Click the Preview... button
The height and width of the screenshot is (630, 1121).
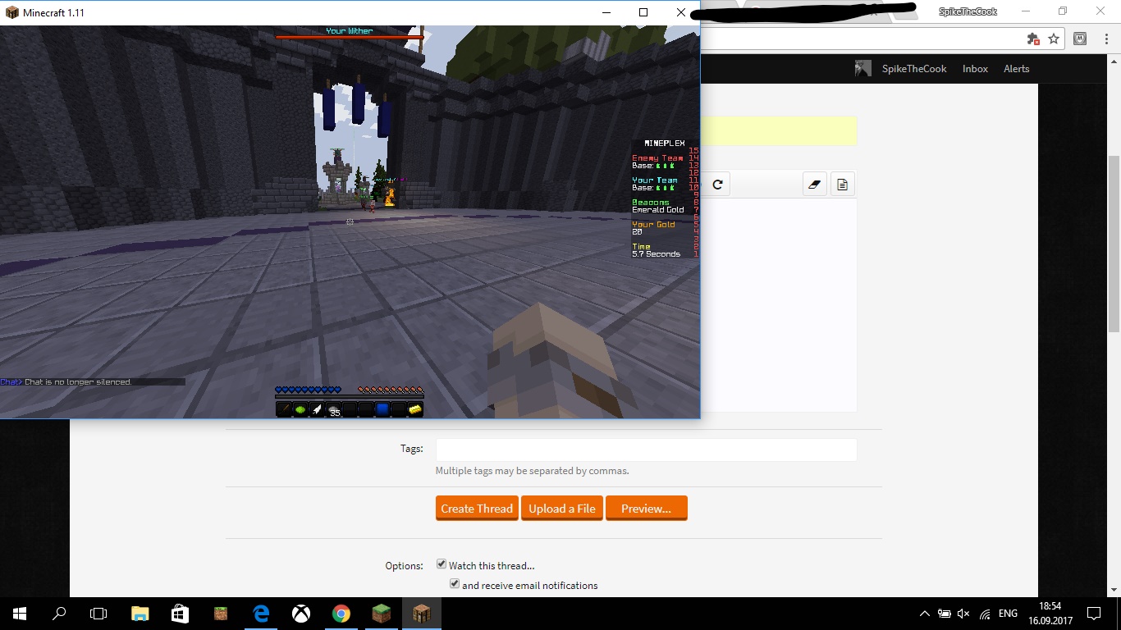[x=646, y=509]
